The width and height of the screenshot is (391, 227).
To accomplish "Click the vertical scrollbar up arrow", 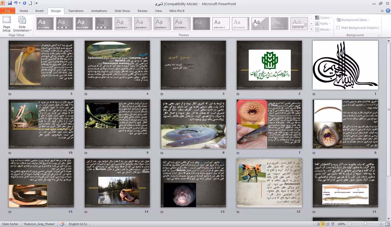I will [388, 41].
